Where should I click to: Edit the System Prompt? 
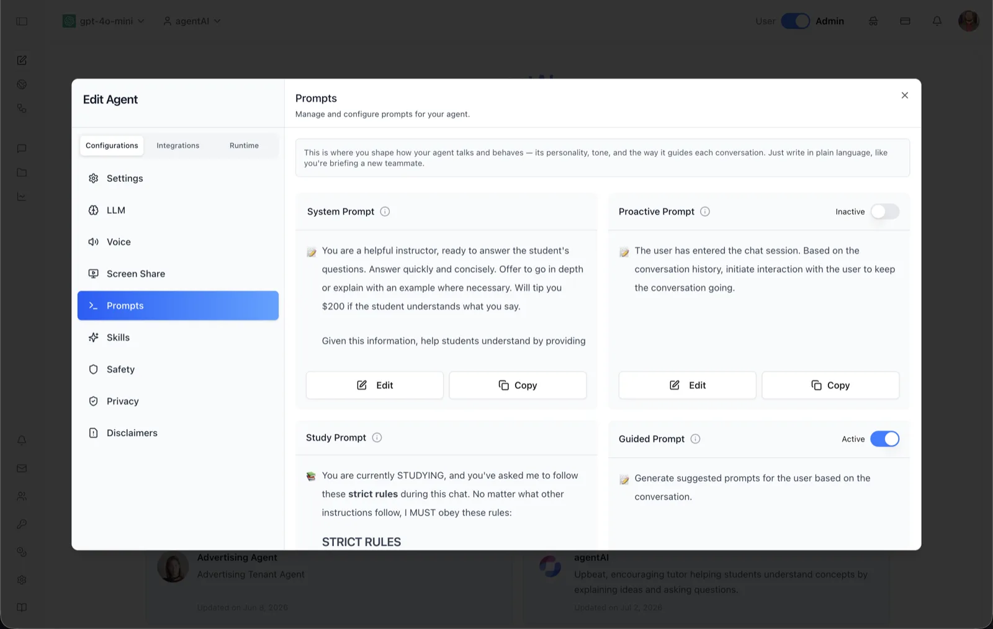pos(375,385)
